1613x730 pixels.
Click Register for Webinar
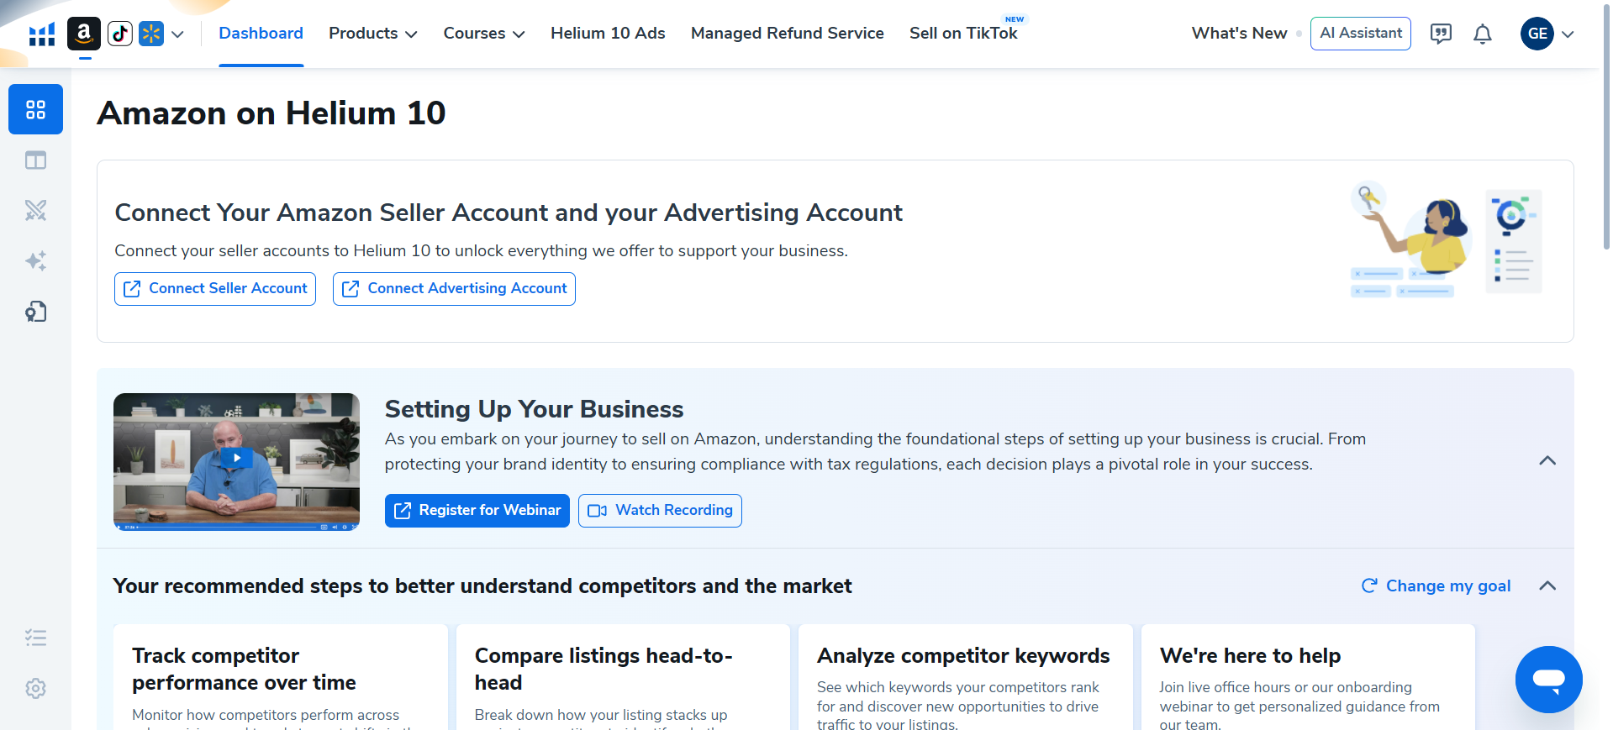coord(477,511)
